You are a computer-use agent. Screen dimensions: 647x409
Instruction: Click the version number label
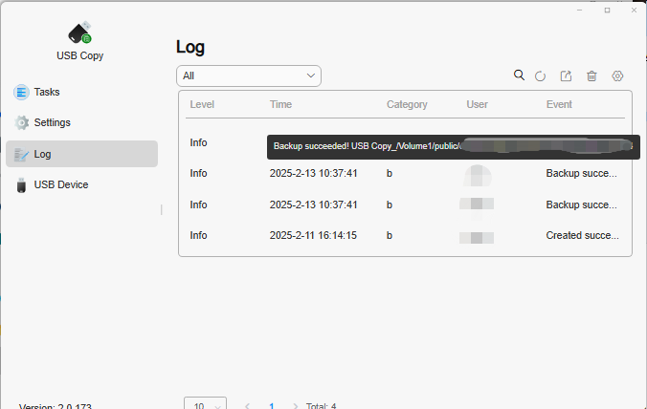click(56, 406)
